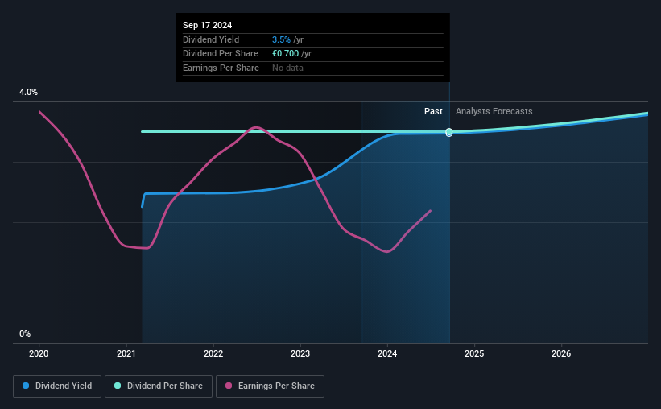Click the 2024 x-axis label

(x=387, y=353)
